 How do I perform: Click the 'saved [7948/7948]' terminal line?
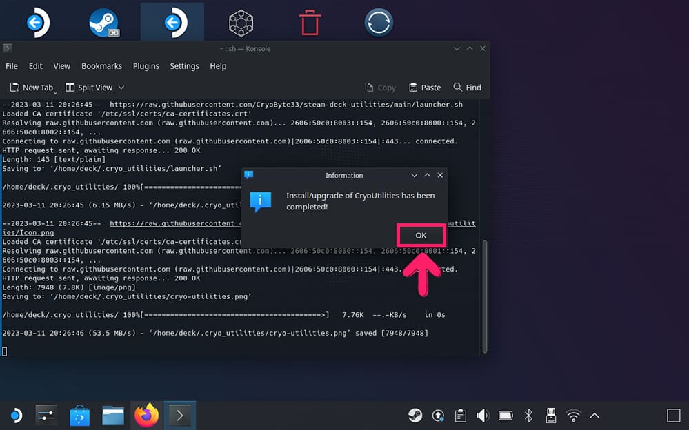pyautogui.click(x=215, y=333)
